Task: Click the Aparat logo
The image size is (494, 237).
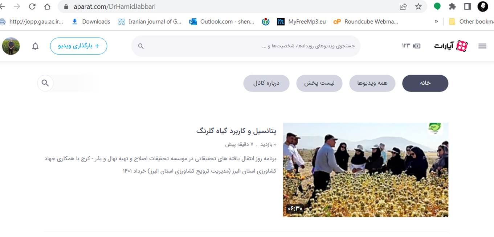Action: point(451,46)
